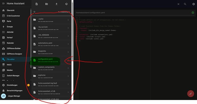Click the file browser vertical scrollbar
Viewport: 197px width, 104px height.
pyautogui.click(x=72, y=31)
